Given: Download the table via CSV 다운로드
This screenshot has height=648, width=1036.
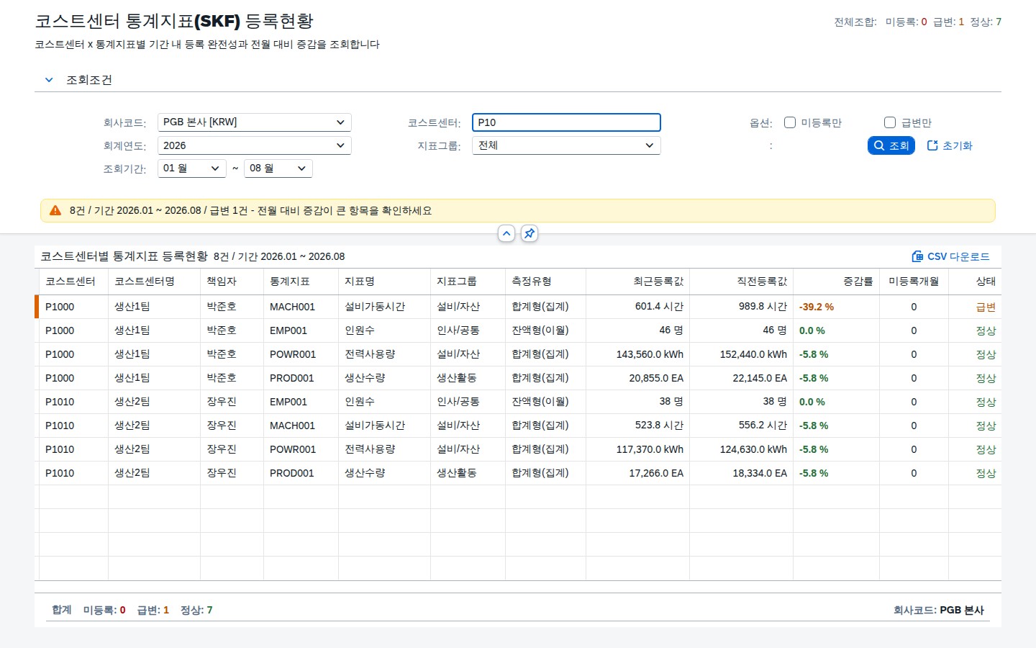Looking at the screenshot, I should click(x=951, y=256).
